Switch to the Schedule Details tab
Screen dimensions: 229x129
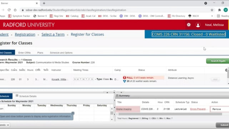26,96
